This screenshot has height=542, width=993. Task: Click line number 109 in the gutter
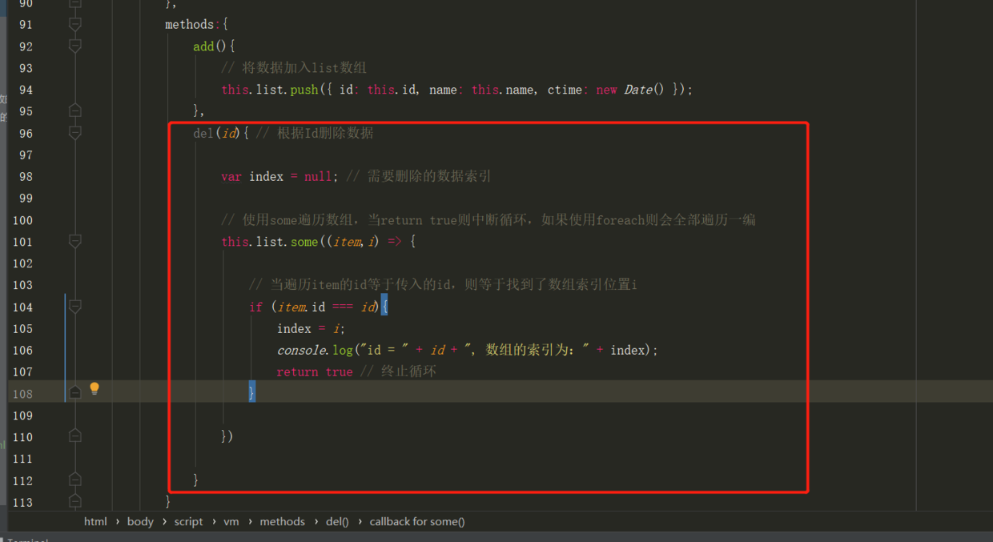pos(23,415)
